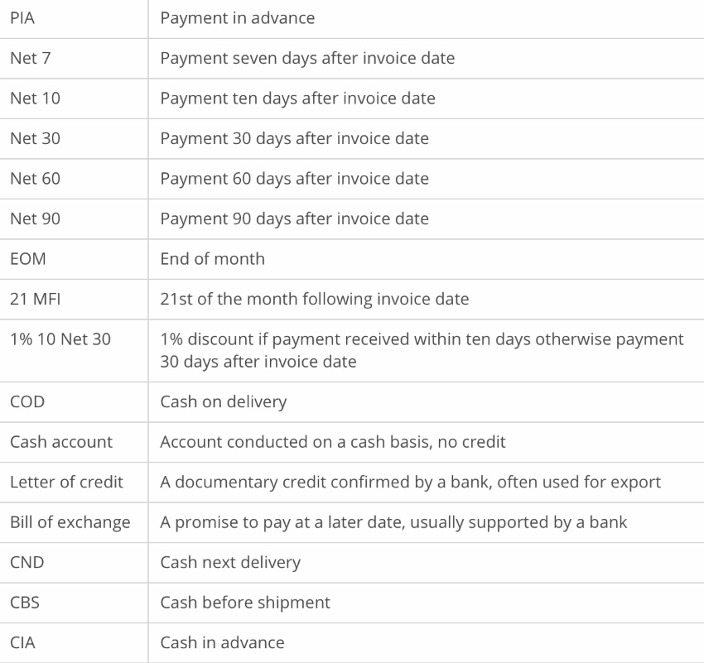The width and height of the screenshot is (704, 663).
Task: Click the Net 7 term label
Action: (30, 58)
